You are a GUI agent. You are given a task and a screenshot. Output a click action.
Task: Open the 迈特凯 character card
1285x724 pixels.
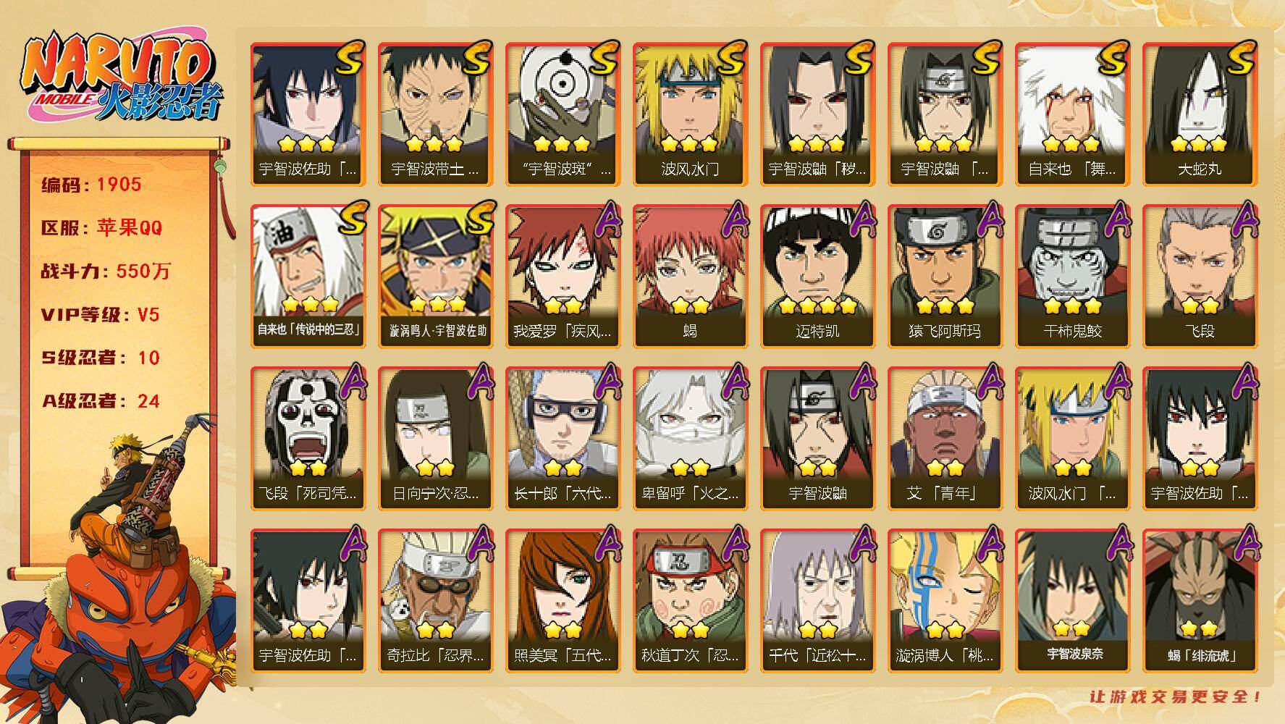tap(817, 277)
